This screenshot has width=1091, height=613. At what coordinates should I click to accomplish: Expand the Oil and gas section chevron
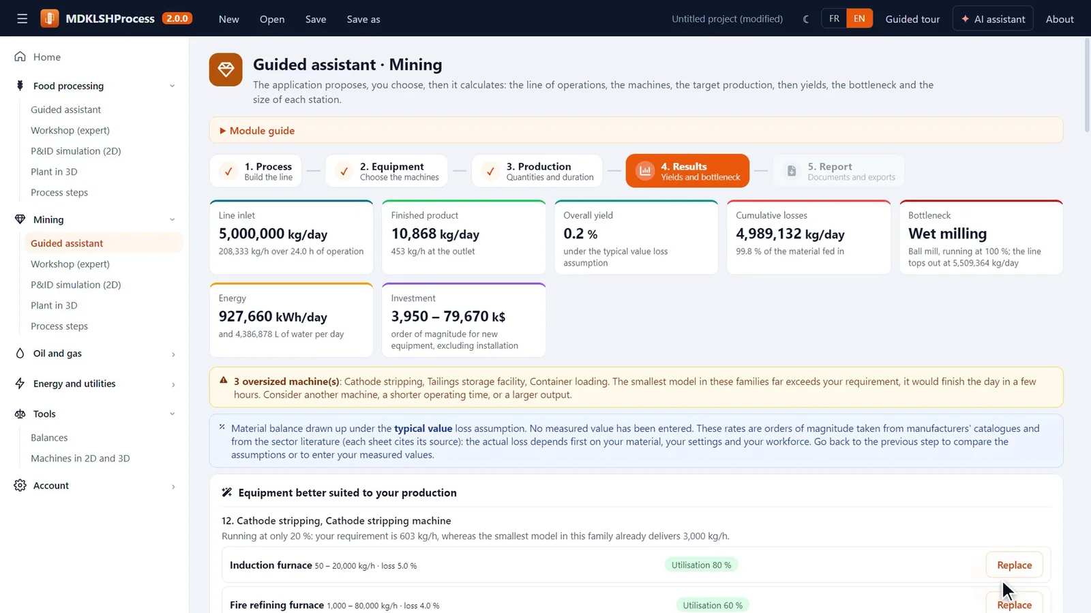pyautogui.click(x=173, y=354)
